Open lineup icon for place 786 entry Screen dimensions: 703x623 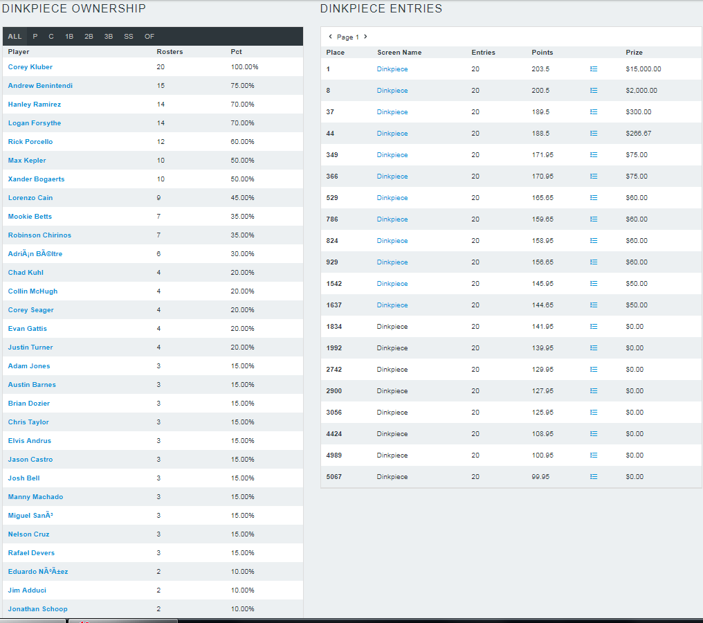[x=594, y=219]
